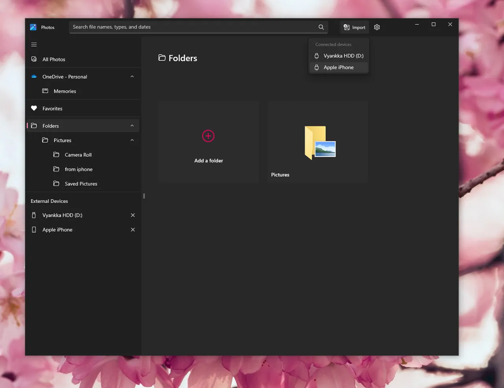Viewport: 504px width, 388px height.
Task: Open All Photos in the sidebar
Action: point(83,59)
